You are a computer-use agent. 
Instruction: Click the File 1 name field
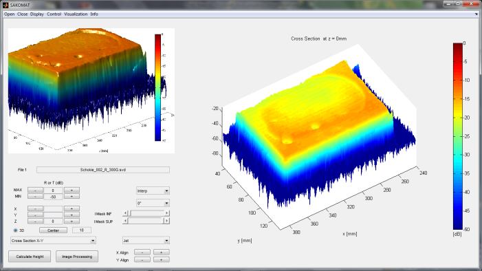(103, 170)
